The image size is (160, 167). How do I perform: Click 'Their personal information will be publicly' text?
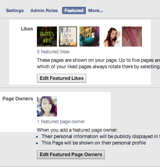tap(101, 136)
